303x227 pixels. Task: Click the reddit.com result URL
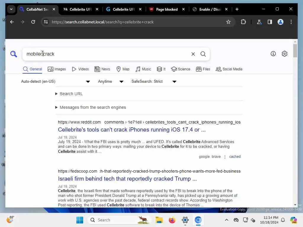pyautogui.click(x=149, y=122)
